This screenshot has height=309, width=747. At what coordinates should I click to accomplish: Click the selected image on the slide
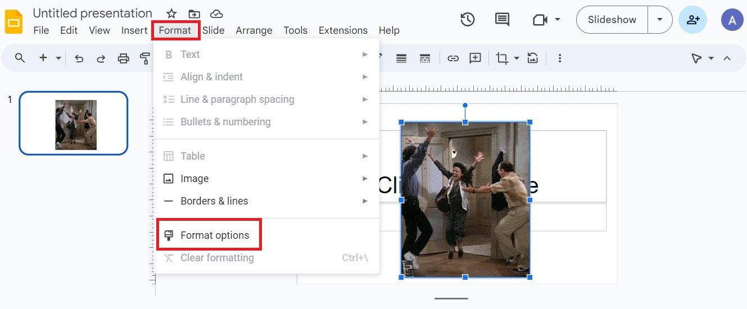[465, 199]
